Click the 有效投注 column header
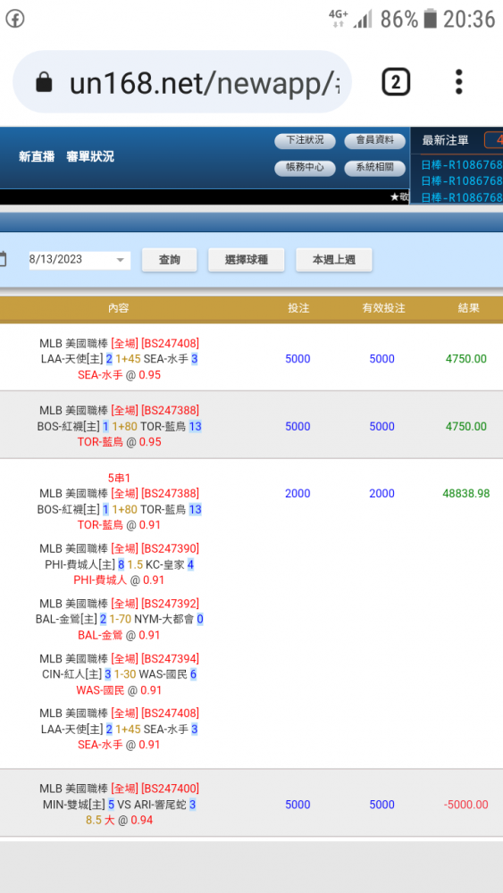This screenshot has height=893, width=503. pyautogui.click(x=383, y=309)
